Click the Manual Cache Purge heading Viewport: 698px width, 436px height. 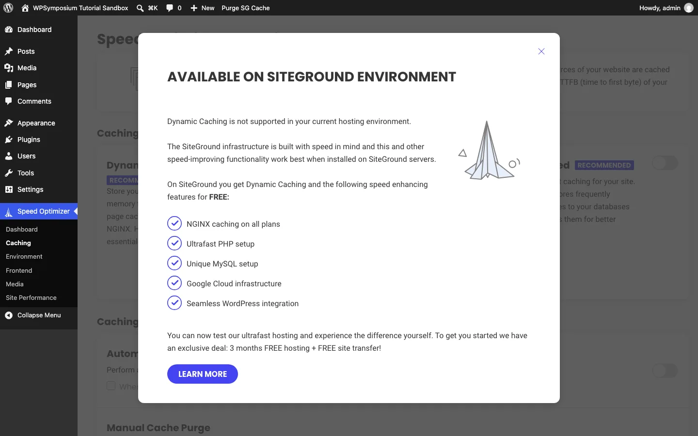[159, 428]
